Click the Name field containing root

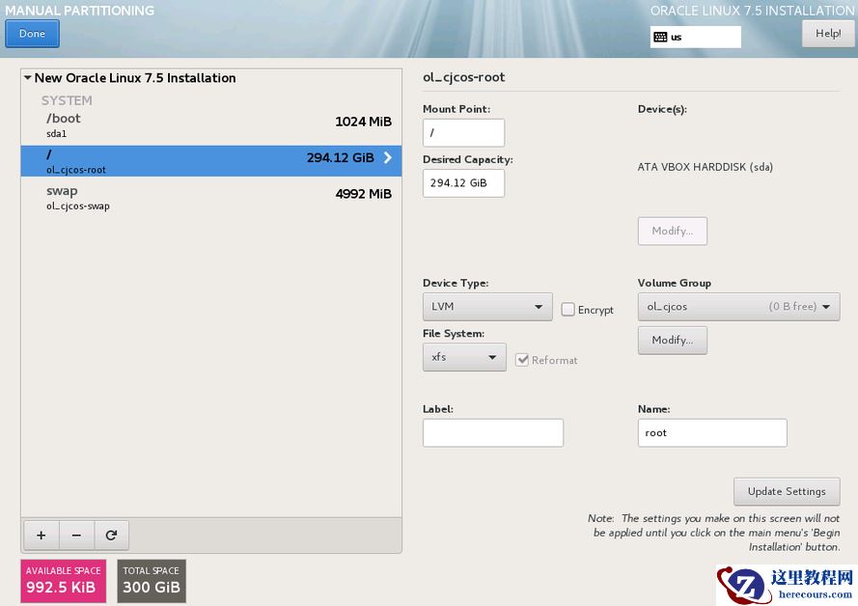(x=712, y=432)
